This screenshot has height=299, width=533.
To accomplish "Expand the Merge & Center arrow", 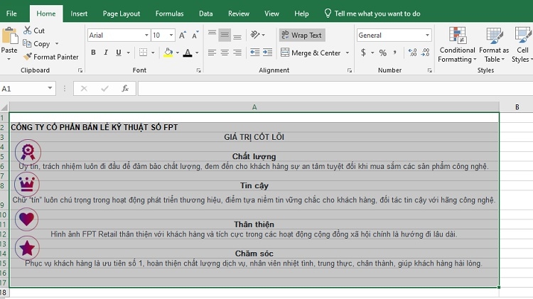I will tap(348, 53).
